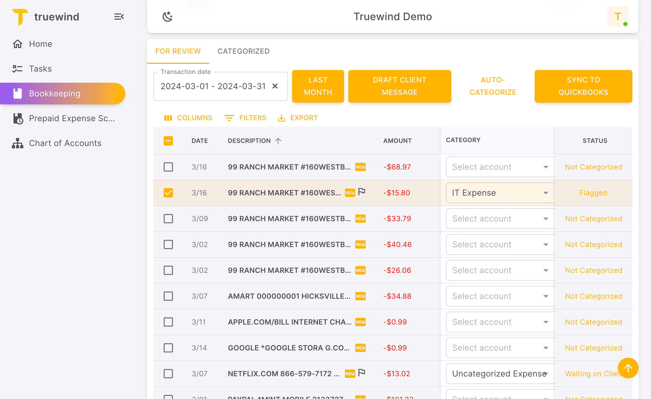Uncheck the flagged 99 Ranch Market row
The image size is (651, 399).
tap(168, 193)
